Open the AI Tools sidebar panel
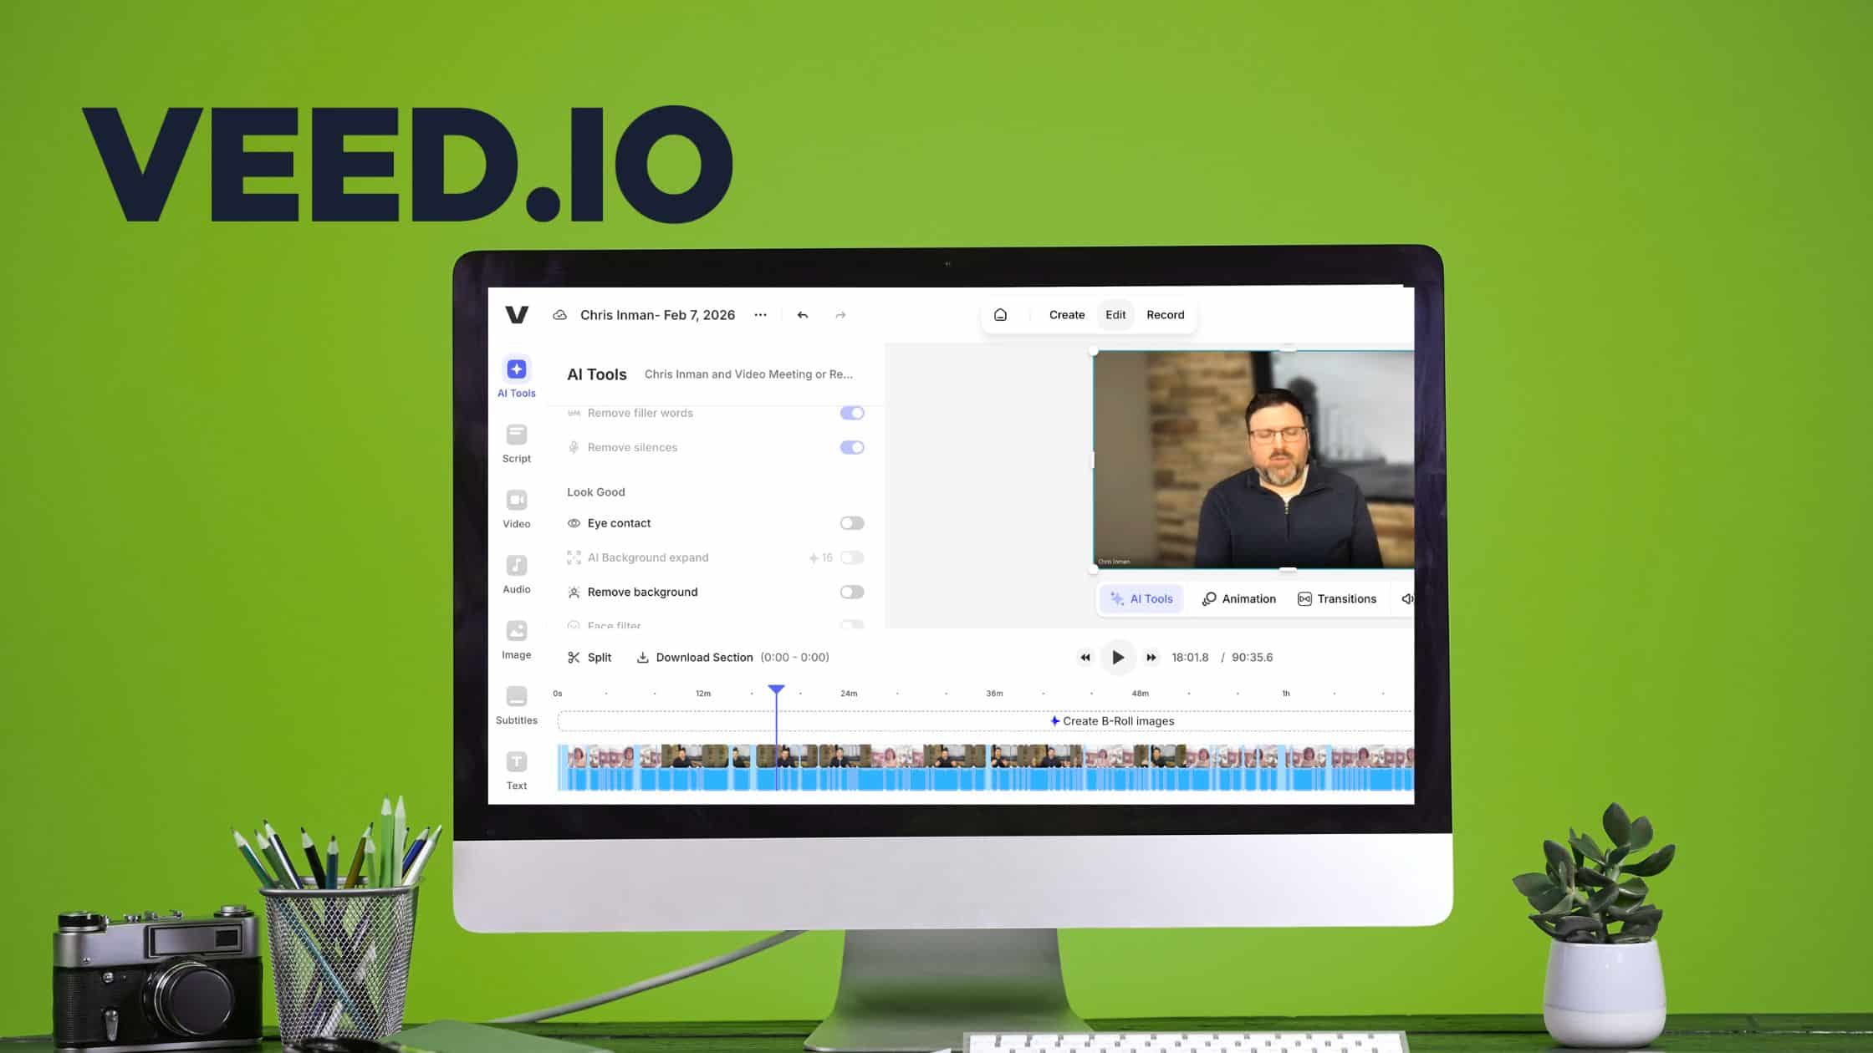Screen dimensions: 1873x1053 [x=516, y=370]
